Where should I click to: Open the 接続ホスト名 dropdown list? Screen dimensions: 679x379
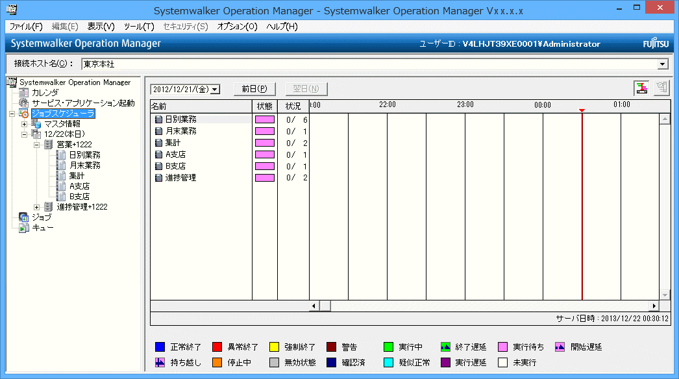tap(662, 64)
